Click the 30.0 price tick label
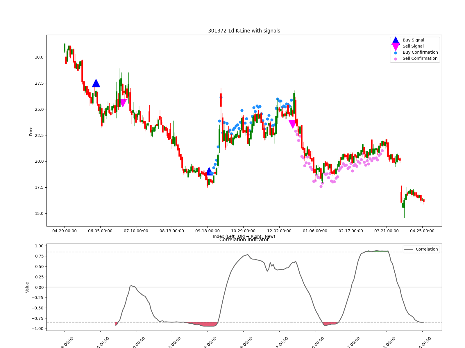 [39, 57]
